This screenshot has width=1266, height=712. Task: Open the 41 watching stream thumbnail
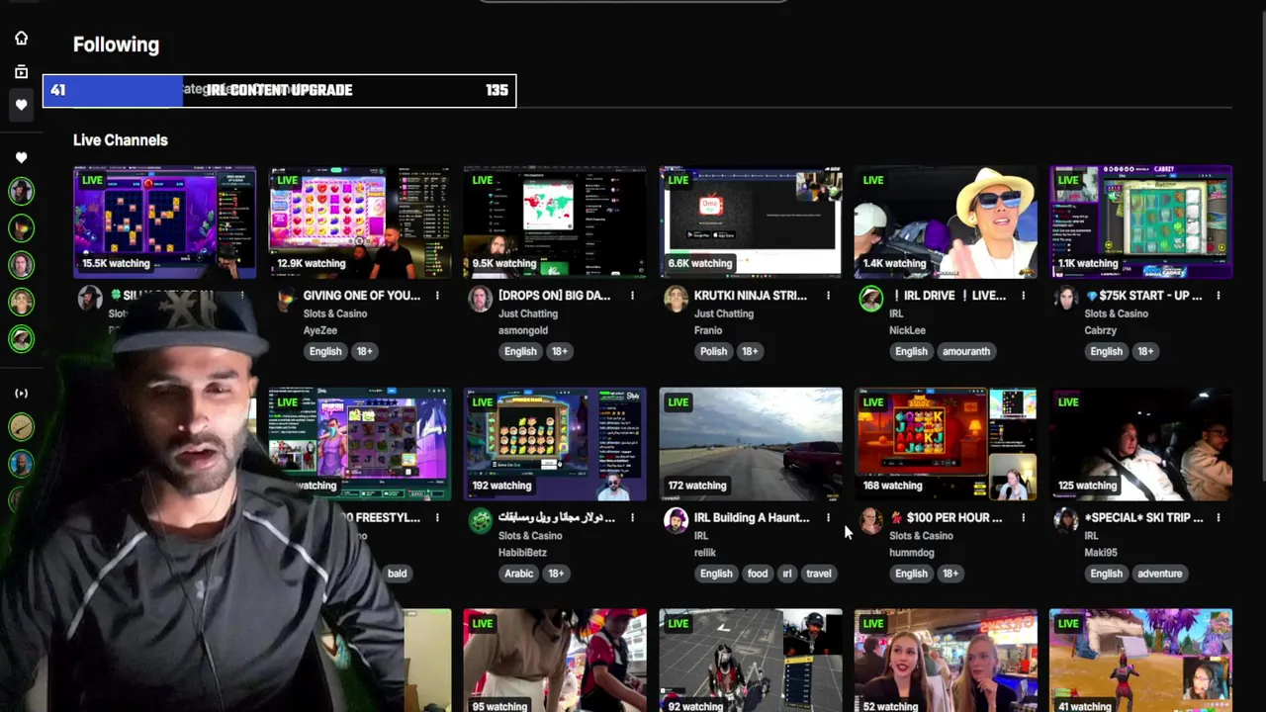pos(1141,661)
